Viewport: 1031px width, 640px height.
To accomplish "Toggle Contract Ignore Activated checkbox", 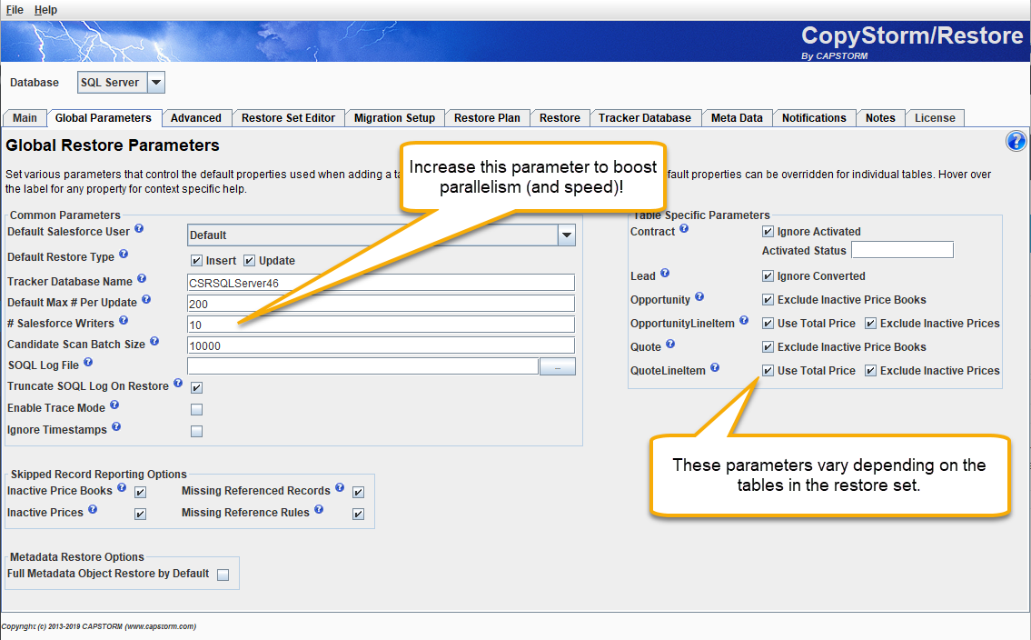I will click(768, 232).
